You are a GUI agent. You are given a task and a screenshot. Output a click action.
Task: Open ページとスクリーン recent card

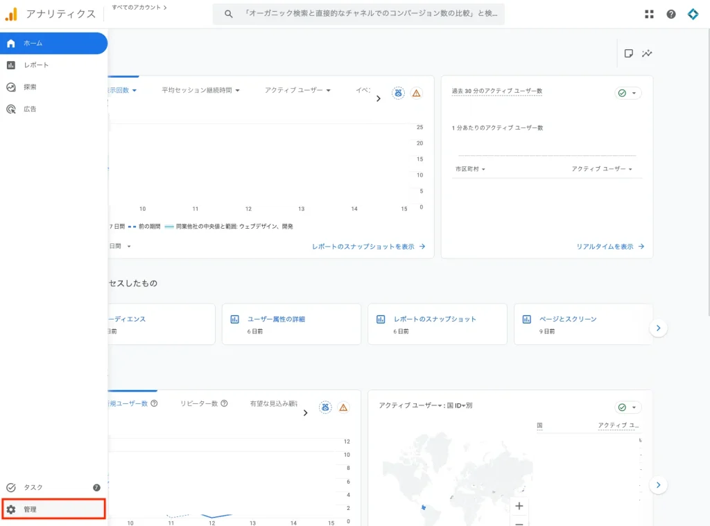point(583,324)
